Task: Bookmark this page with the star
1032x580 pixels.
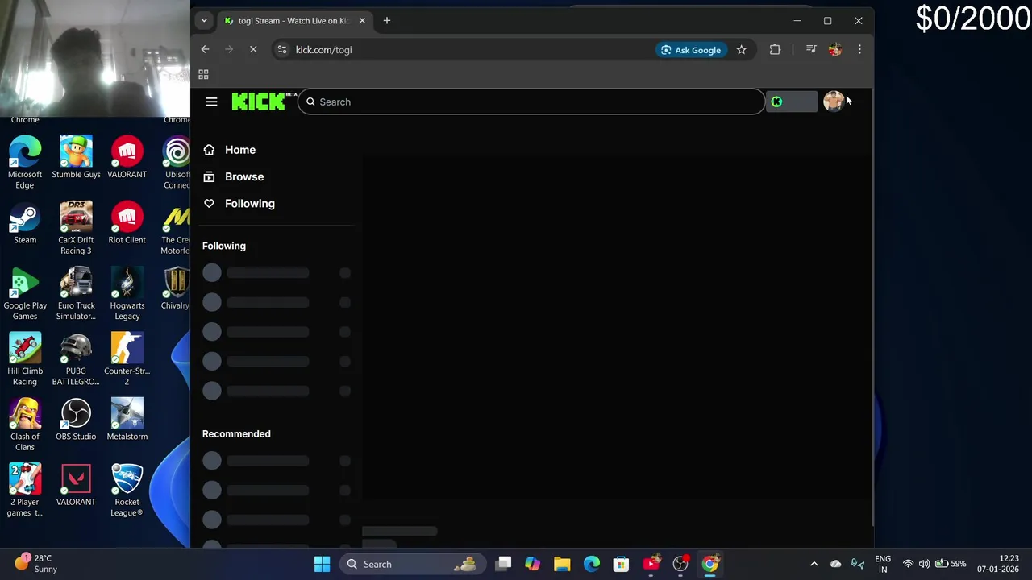Action: click(x=741, y=49)
